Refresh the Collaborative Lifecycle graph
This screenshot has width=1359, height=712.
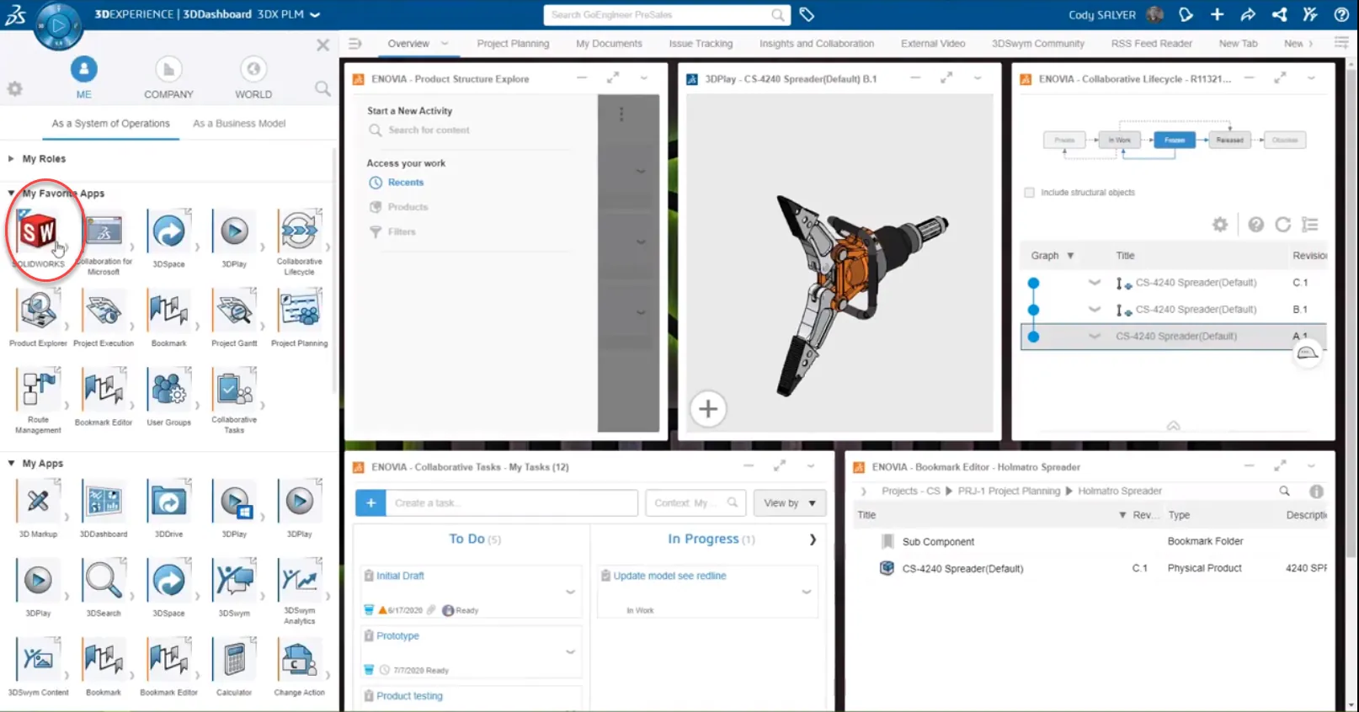point(1282,225)
